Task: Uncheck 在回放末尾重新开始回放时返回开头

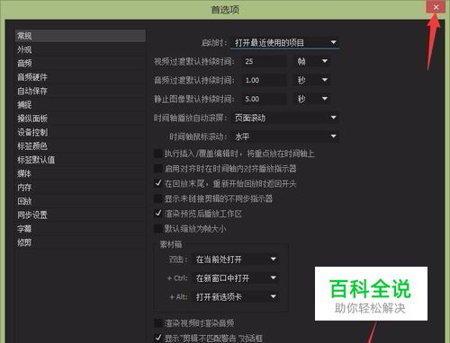Action: pos(157,183)
